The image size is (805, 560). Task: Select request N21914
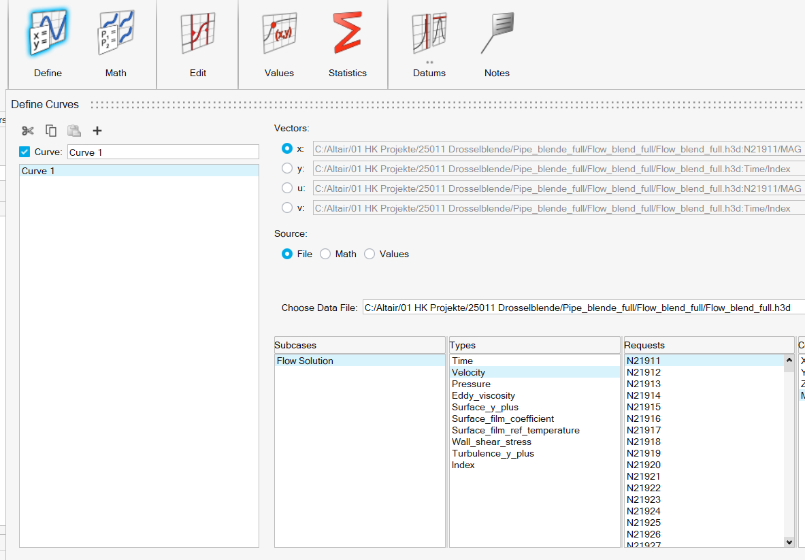tap(704, 396)
